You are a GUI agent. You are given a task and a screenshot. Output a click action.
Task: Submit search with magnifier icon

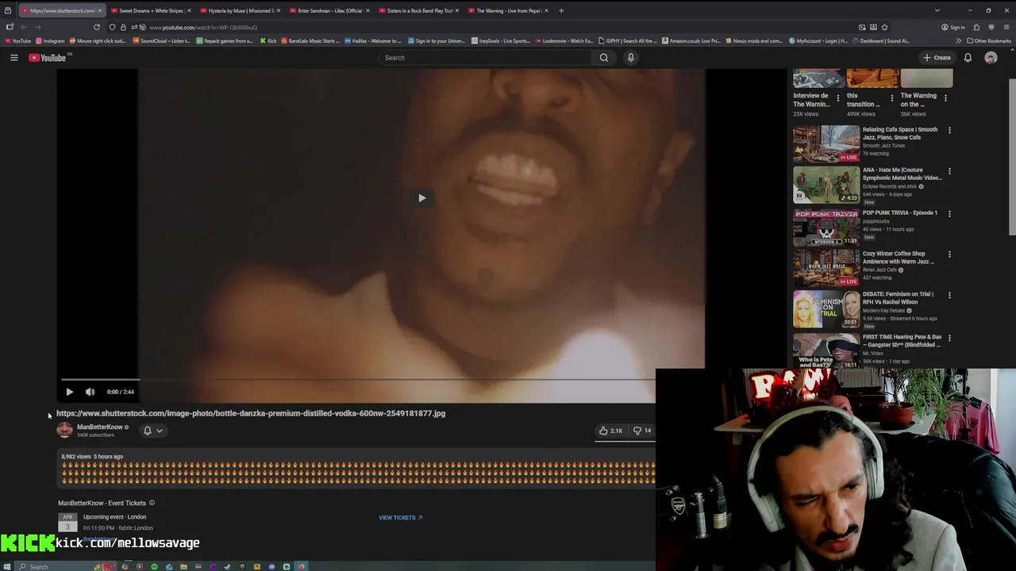pyautogui.click(x=604, y=57)
